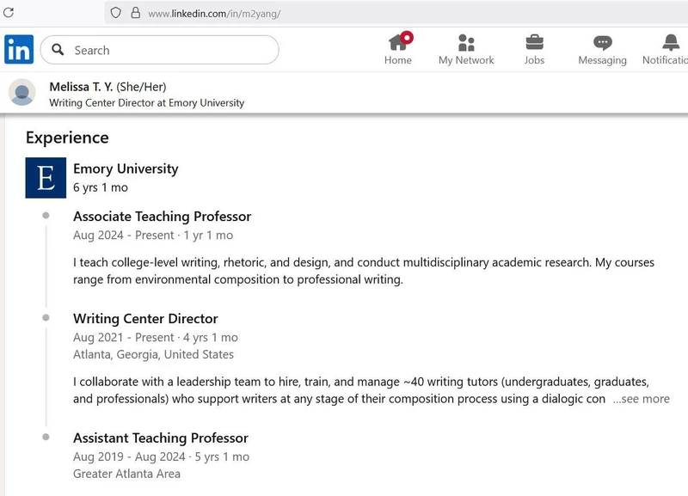Expand description with "…see more"
The image size is (688, 496).
[641, 399]
